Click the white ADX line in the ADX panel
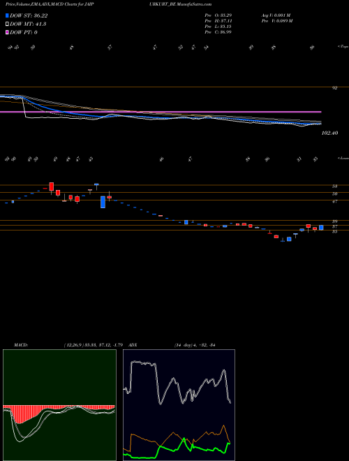The image size is (349, 461). (x=177, y=382)
